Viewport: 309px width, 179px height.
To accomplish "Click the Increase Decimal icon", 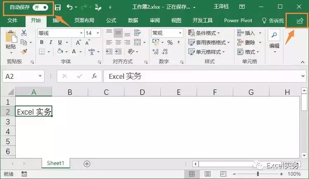I will point(155,52).
